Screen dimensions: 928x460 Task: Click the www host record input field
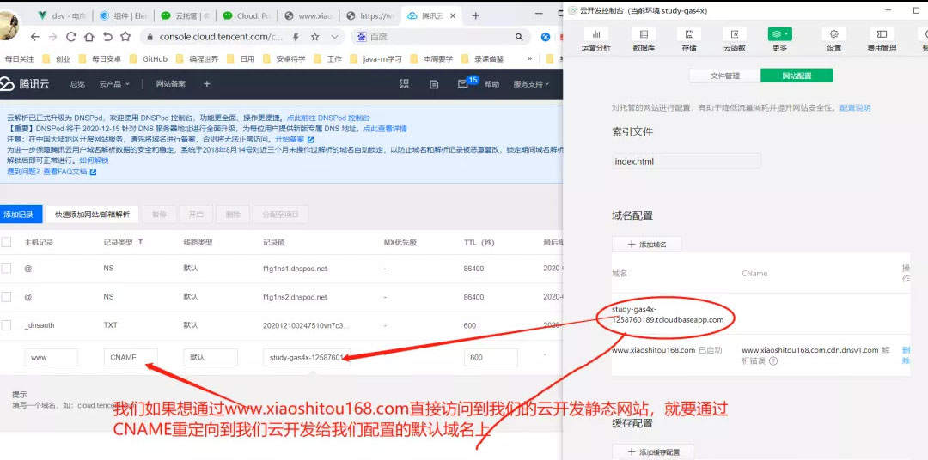pos(52,357)
